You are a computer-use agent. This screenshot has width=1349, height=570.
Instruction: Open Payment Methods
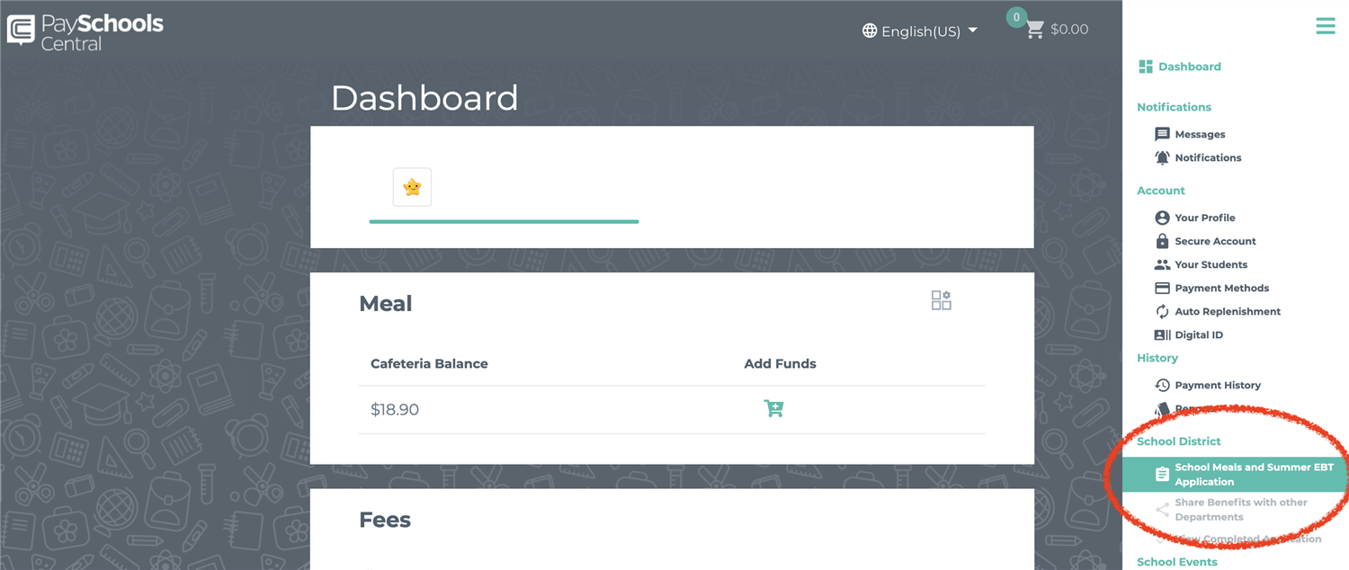[x=1211, y=288]
